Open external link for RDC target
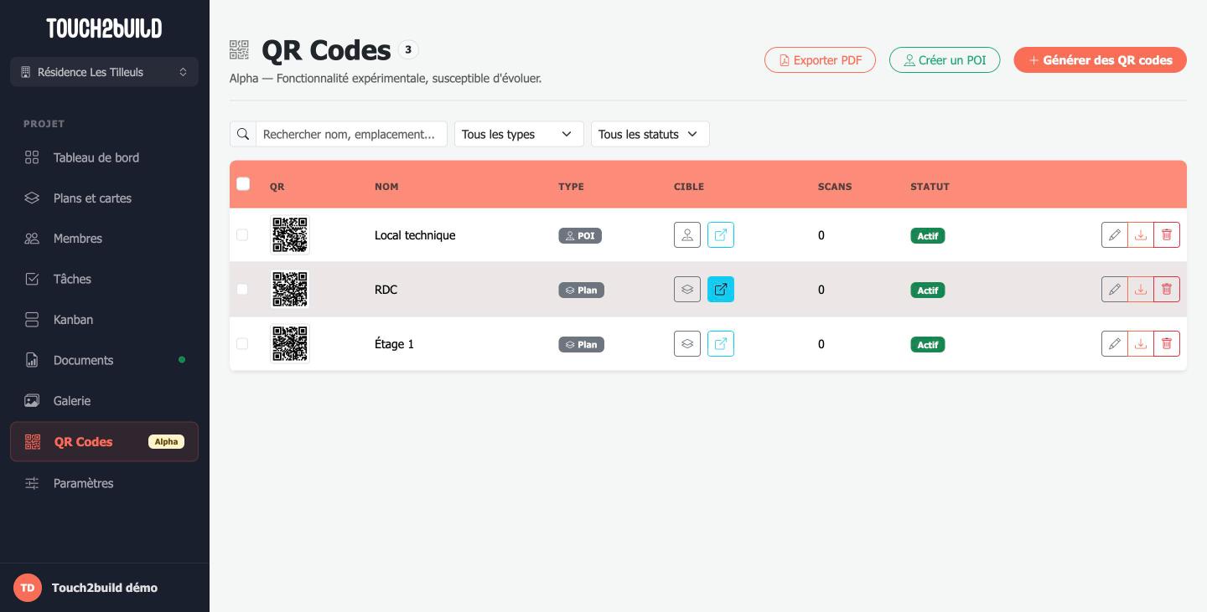The height and width of the screenshot is (612, 1207). pos(721,290)
